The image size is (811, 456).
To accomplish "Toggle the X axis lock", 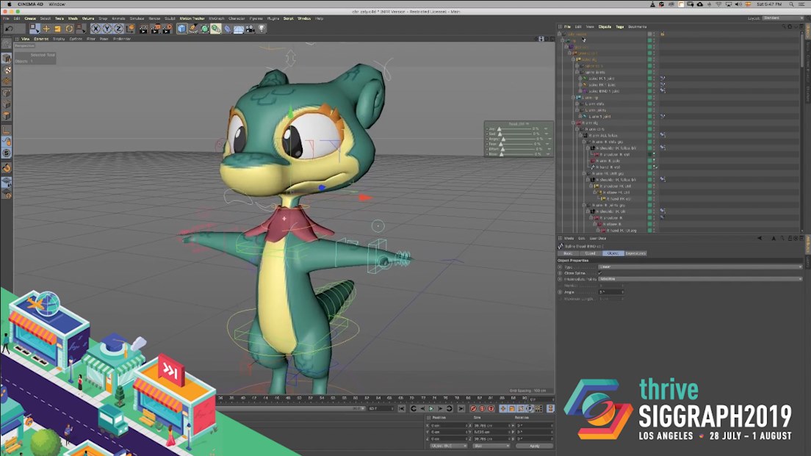I will (x=95, y=29).
